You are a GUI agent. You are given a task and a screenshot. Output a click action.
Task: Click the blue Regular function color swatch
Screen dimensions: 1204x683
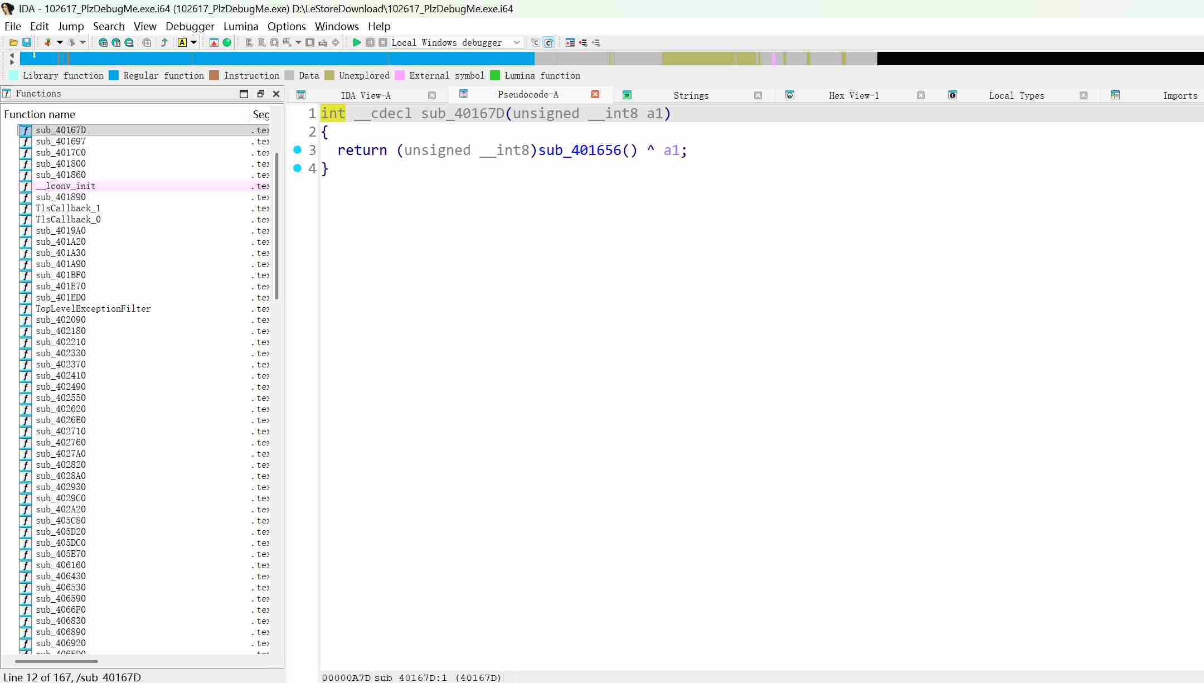(x=114, y=75)
